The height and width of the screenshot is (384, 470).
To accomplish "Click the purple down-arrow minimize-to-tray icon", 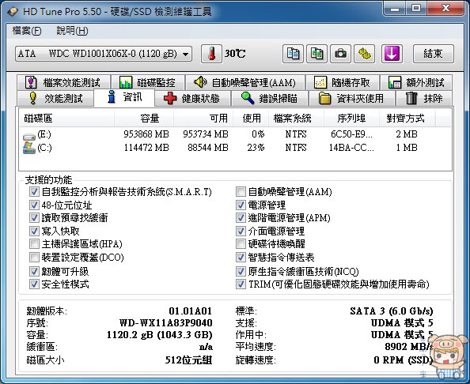I will [x=392, y=54].
